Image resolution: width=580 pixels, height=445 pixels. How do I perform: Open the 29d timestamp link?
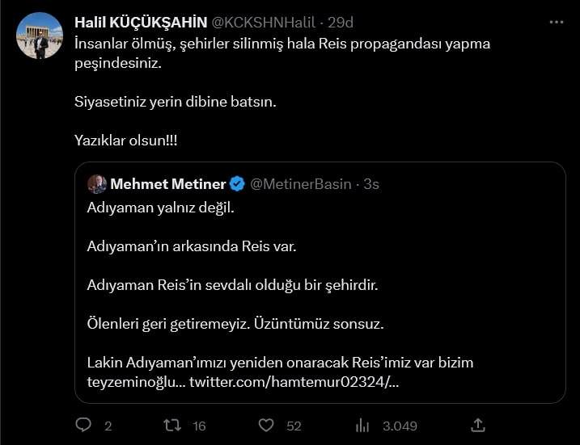coord(341,22)
